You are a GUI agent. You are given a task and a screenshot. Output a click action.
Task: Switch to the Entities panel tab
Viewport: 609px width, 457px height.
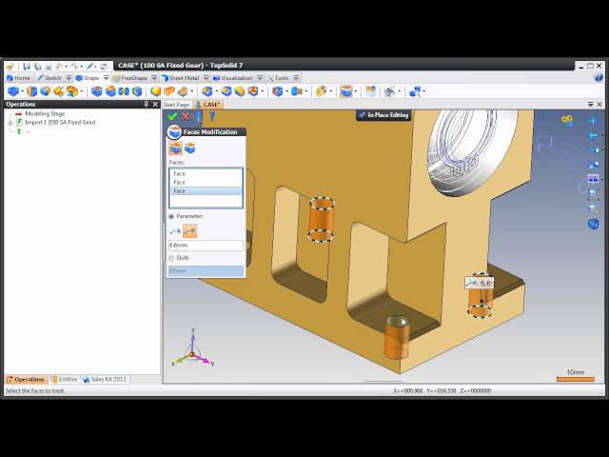coord(64,379)
